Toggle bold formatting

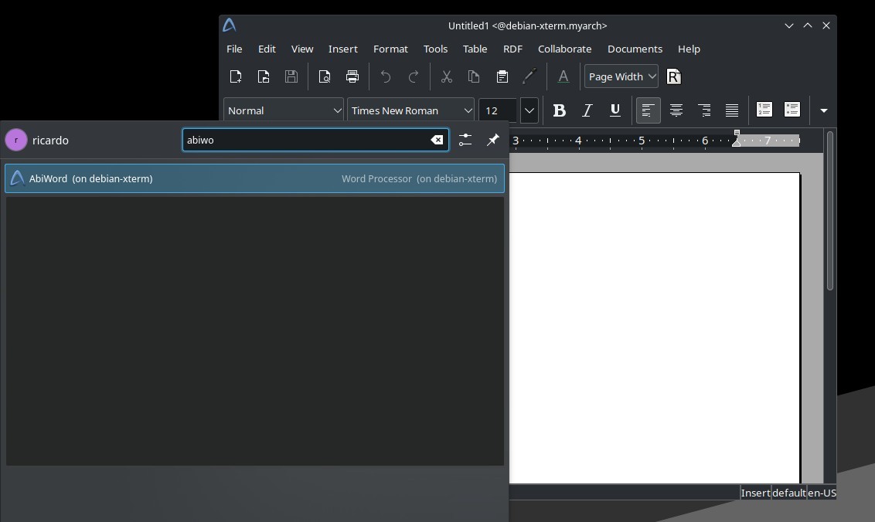pos(559,110)
